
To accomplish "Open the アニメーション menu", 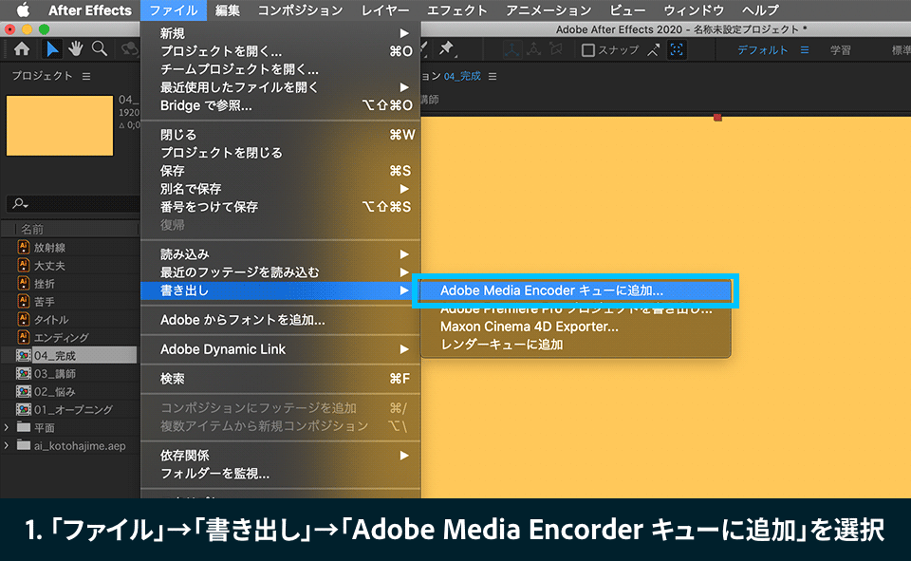I will (548, 9).
